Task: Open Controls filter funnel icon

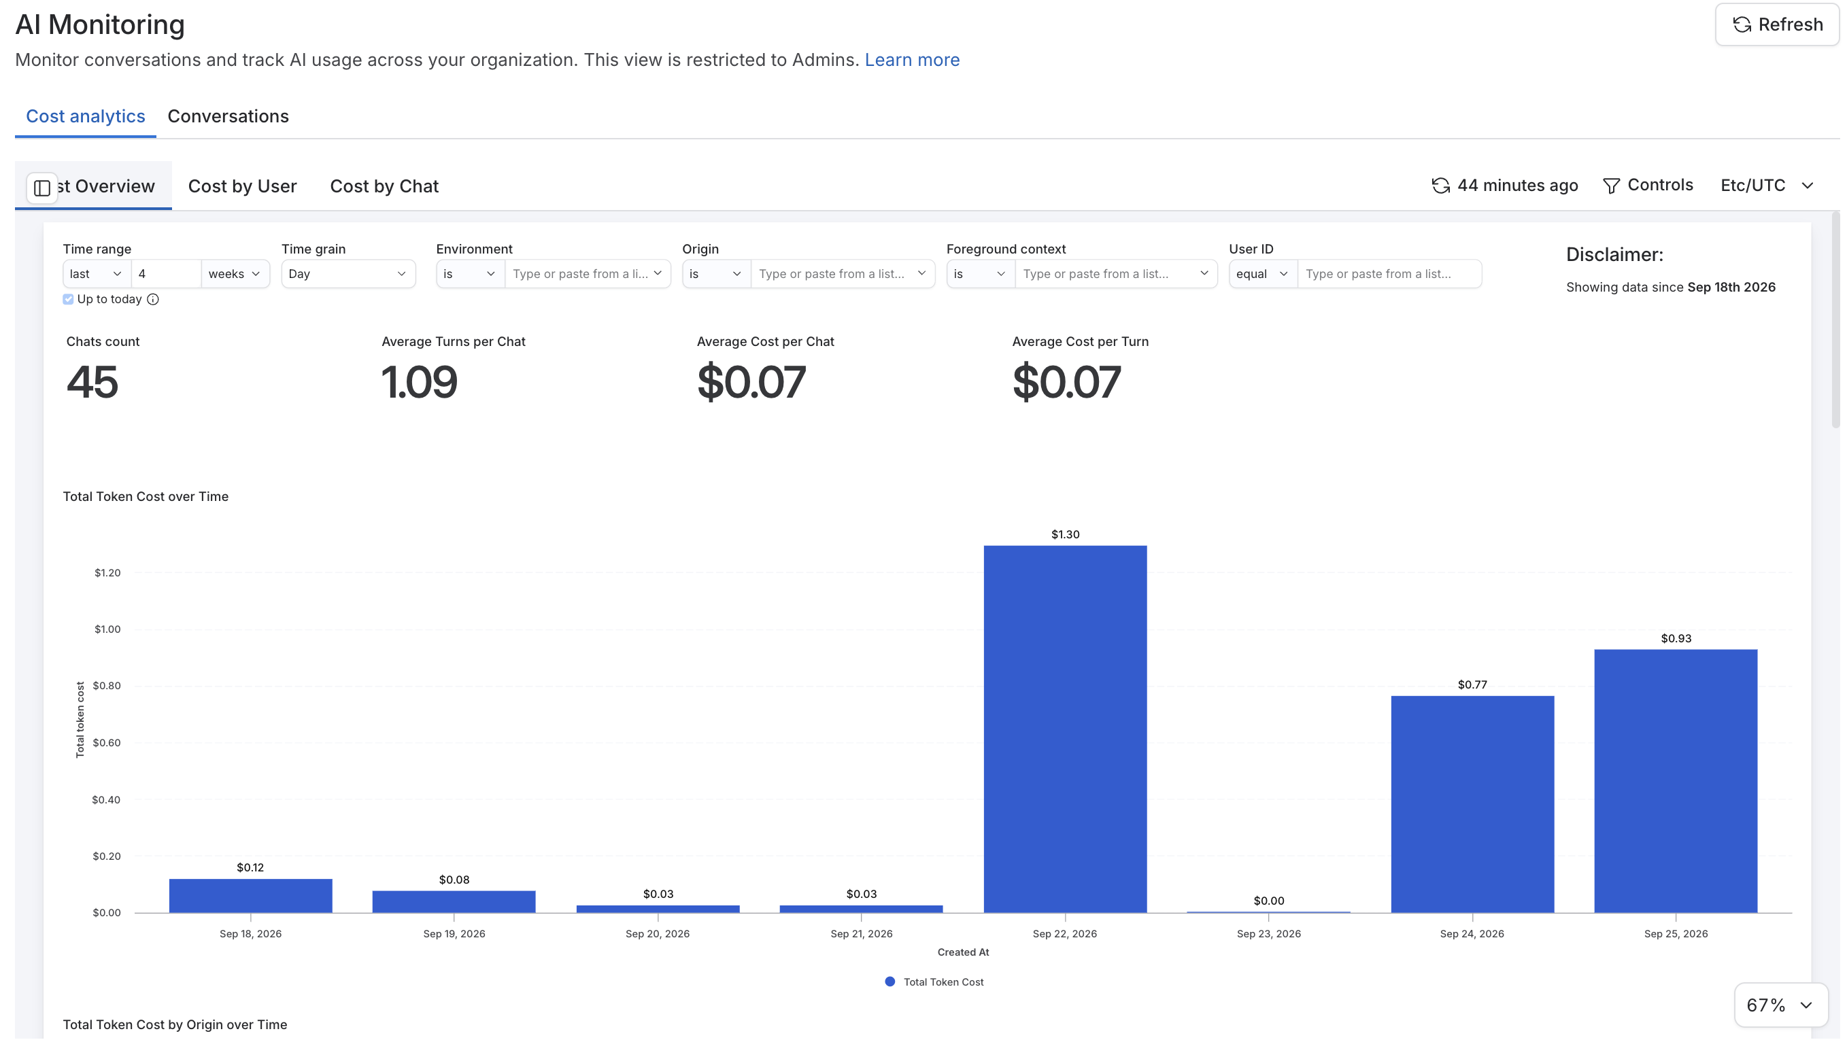Action: (x=1611, y=186)
